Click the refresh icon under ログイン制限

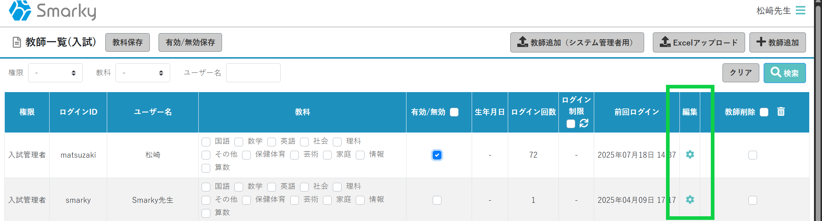pos(584,123)
